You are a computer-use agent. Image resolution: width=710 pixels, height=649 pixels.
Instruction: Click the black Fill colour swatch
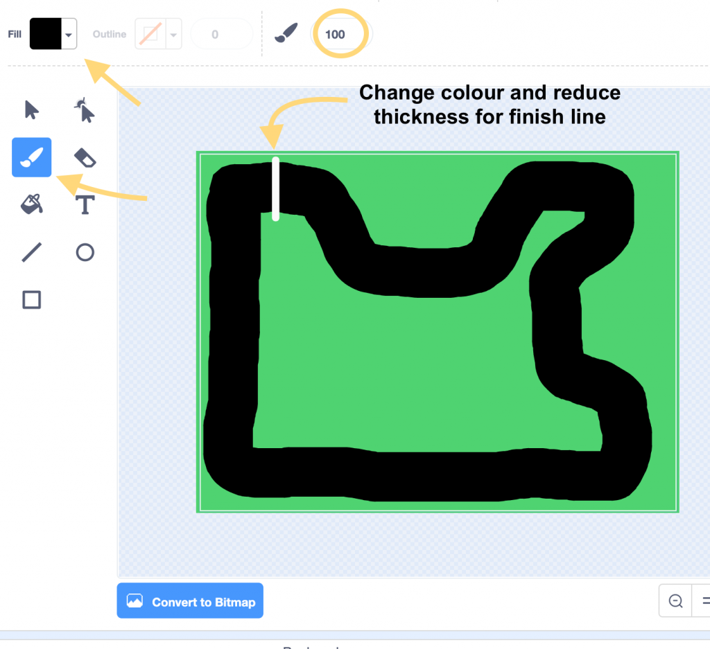(x=46, y=34)
